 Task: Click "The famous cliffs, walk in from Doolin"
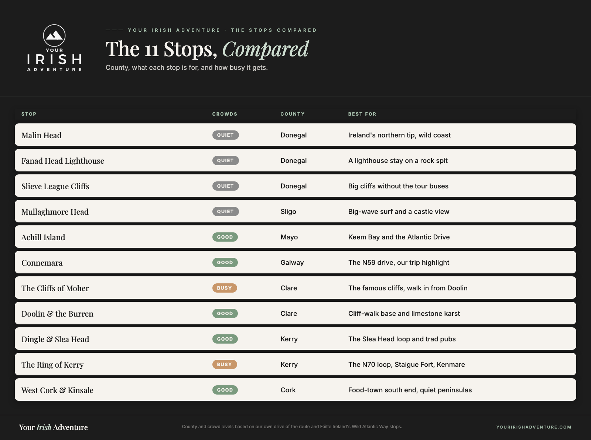pyautogui.click(x=408, y=288)
